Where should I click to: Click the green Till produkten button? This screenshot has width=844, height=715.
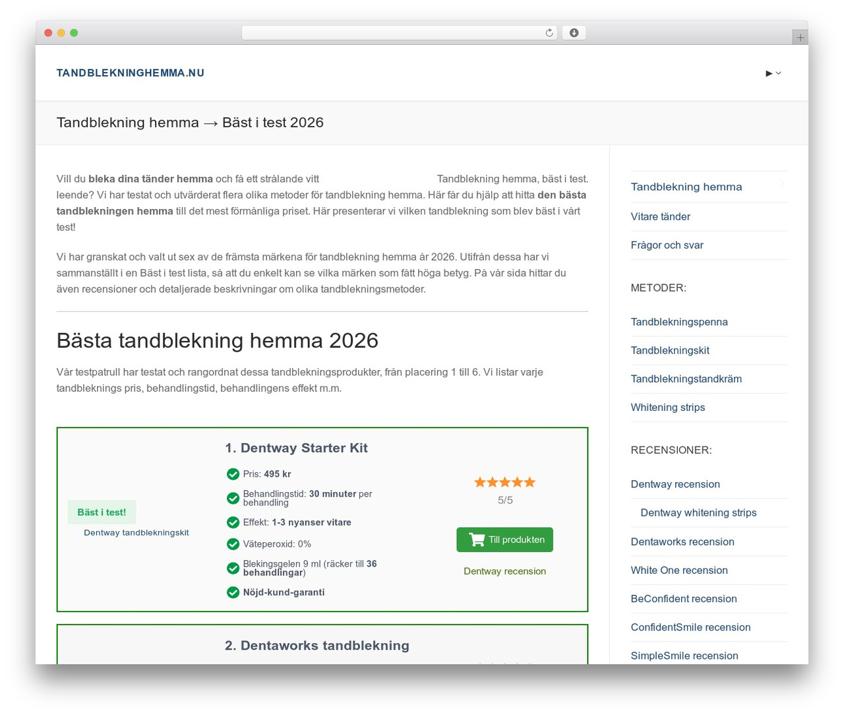coord(505,540)
